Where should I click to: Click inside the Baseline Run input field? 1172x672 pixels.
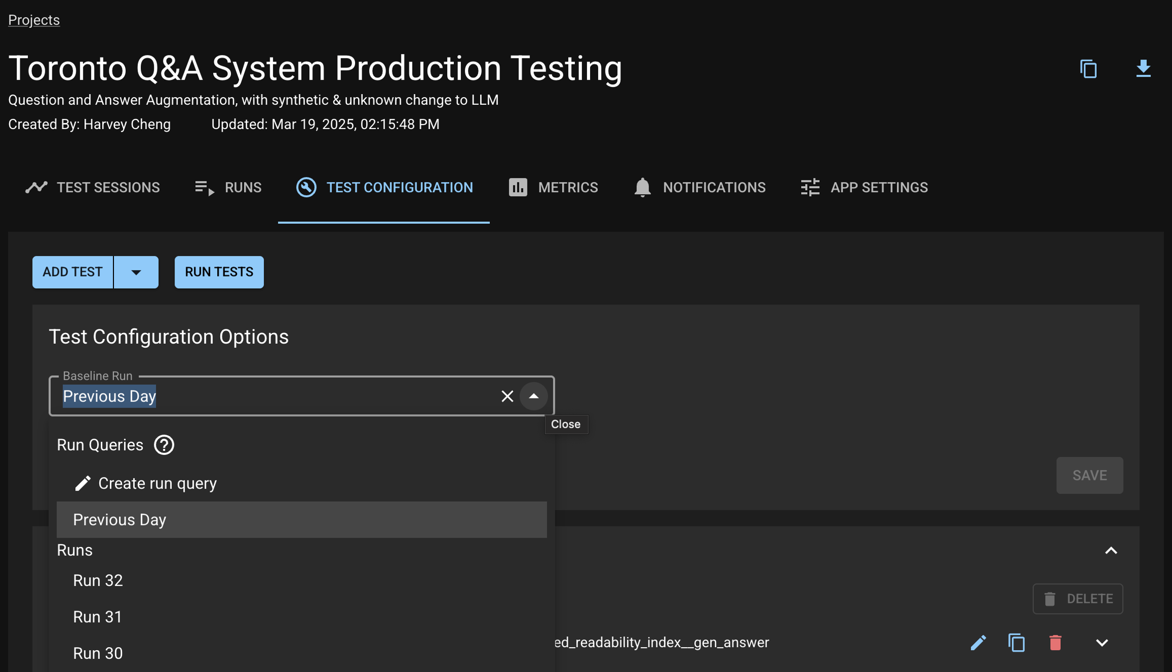click(305, 396)
